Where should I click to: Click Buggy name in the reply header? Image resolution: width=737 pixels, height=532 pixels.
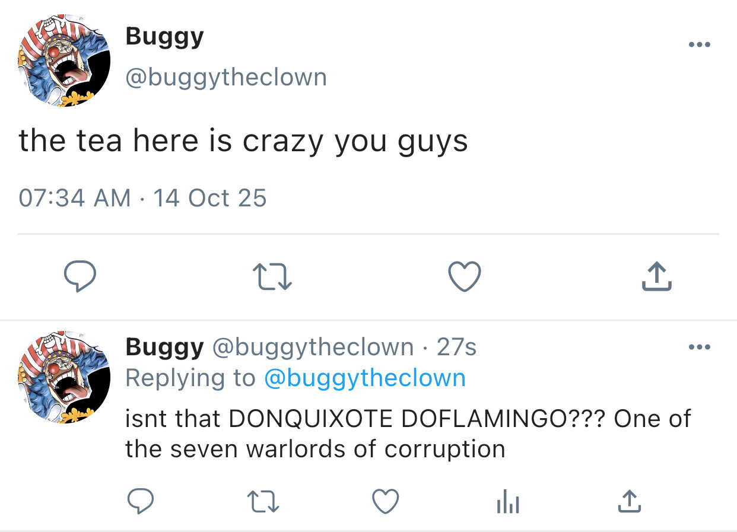164,348
